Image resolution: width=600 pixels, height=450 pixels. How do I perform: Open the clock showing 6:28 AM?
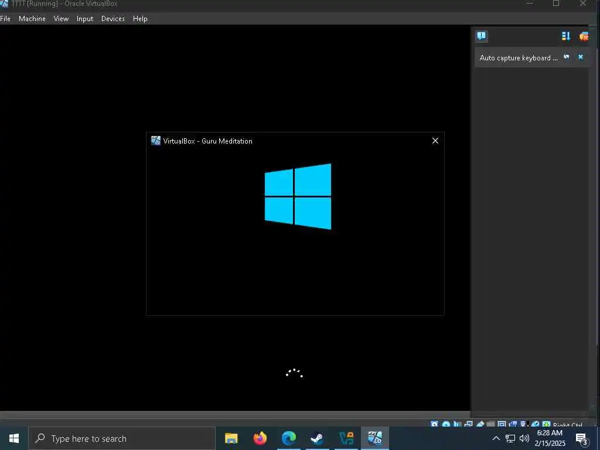(x=550, y=438)
